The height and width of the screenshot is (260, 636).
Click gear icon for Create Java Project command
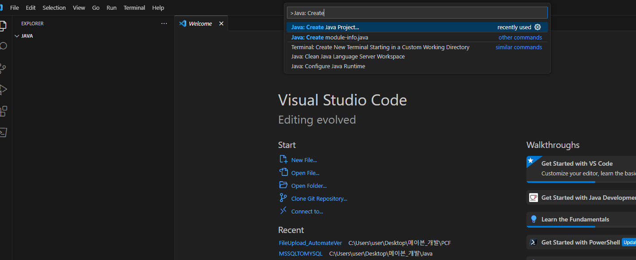point(538,27)
